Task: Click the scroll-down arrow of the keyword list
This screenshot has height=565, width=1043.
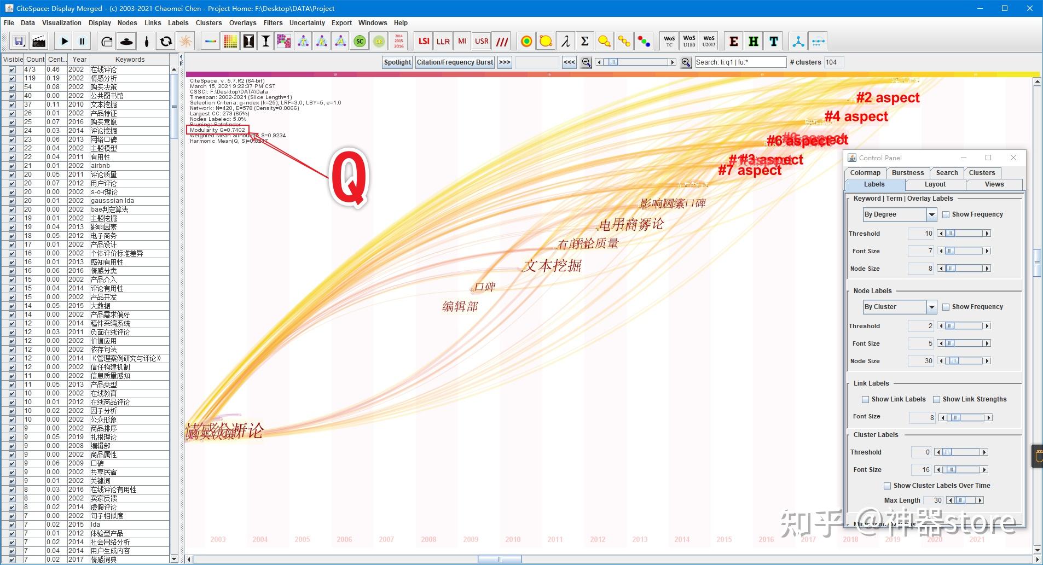Action: 174,559
